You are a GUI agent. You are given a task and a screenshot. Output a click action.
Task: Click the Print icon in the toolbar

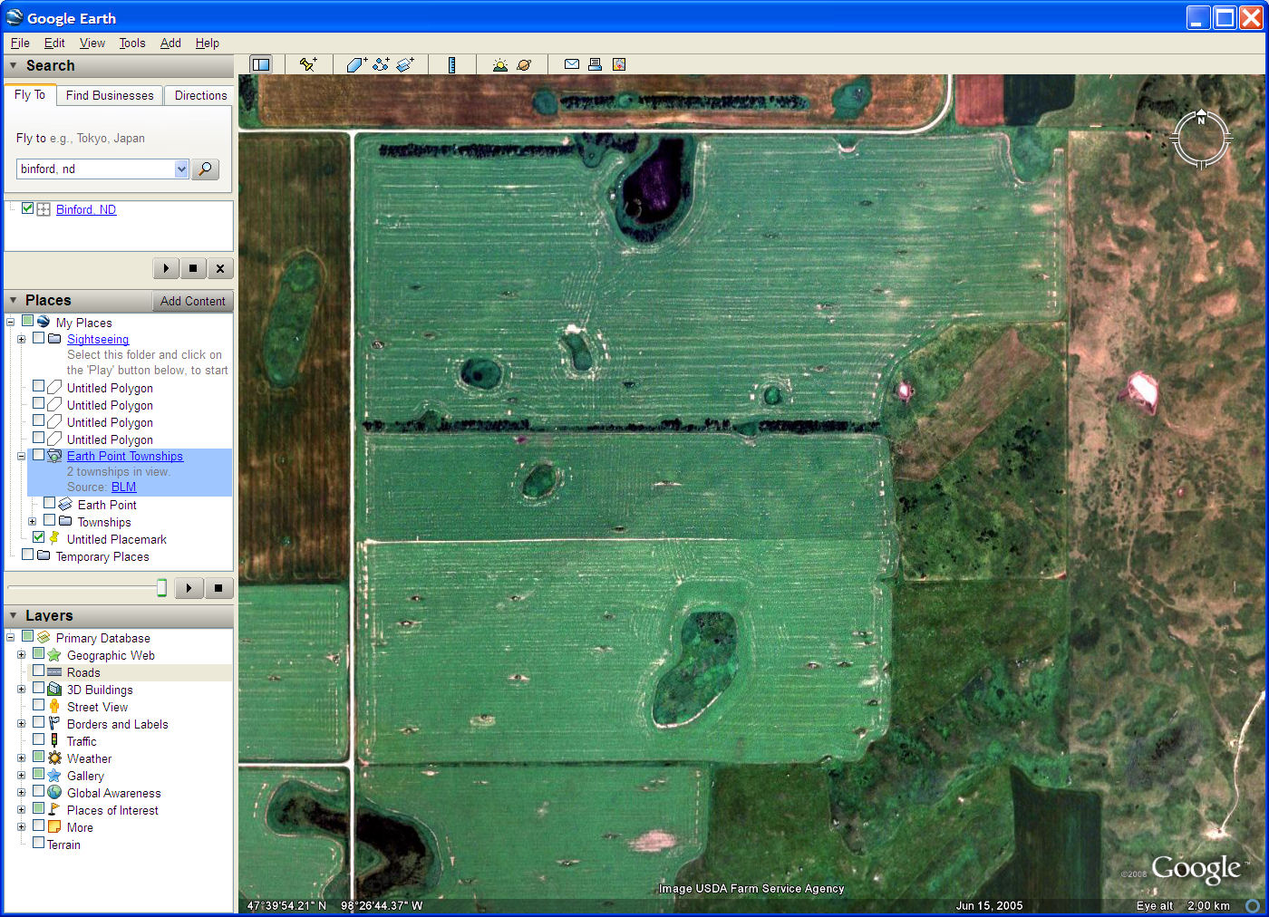pyautogui.click(x=596, y=64)
